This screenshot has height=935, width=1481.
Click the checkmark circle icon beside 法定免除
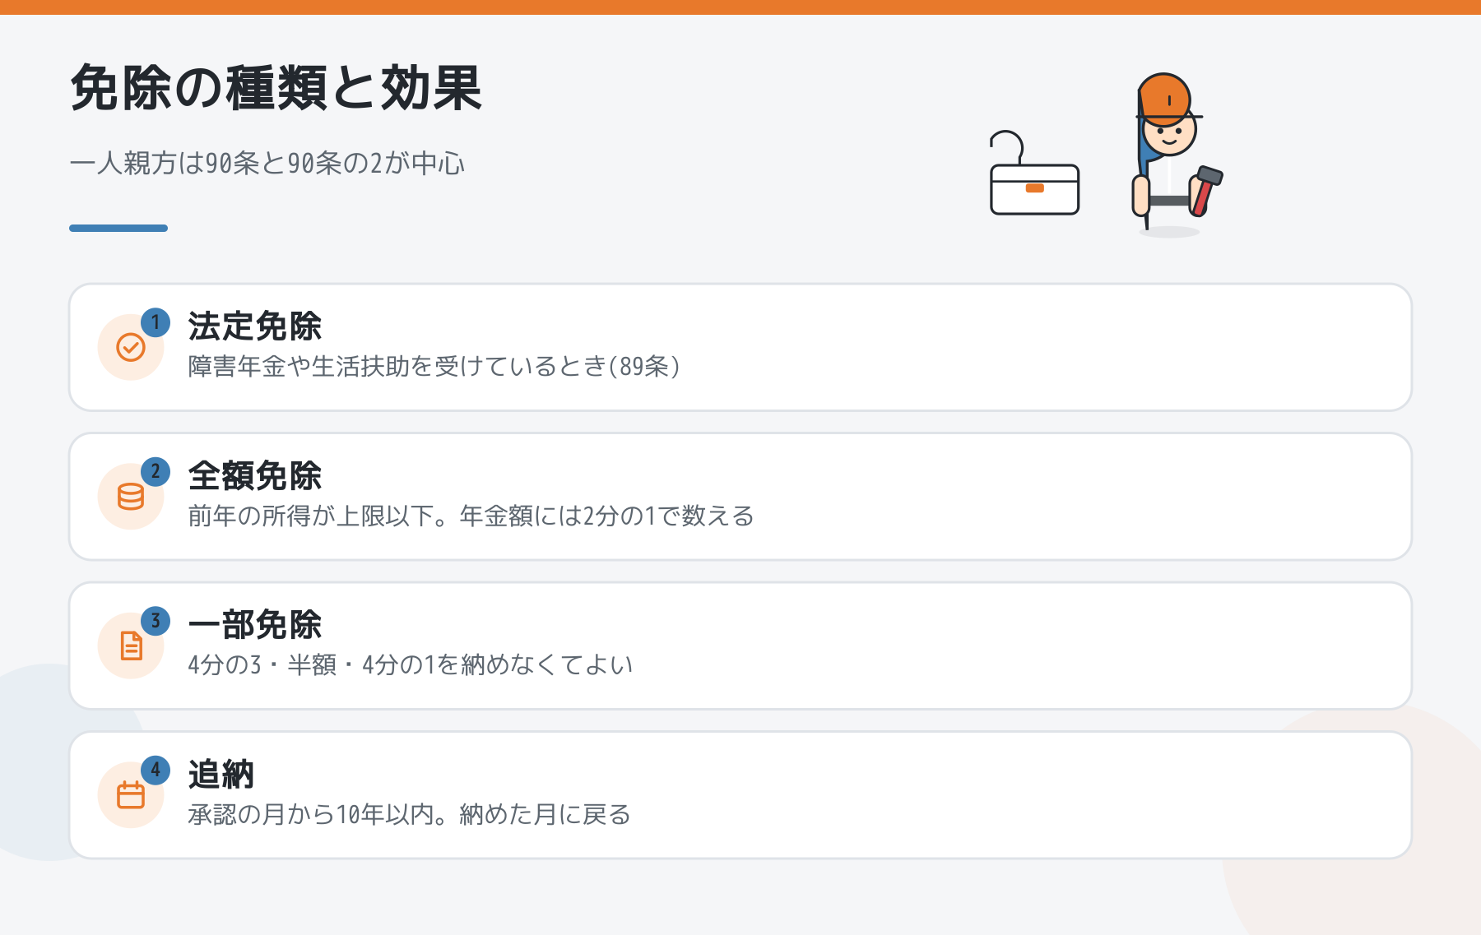pyautogui.click(x=131, y=347)
